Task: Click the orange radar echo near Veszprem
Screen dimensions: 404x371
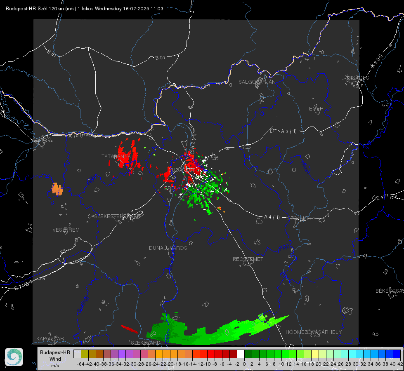Action: tap(57, 189)
